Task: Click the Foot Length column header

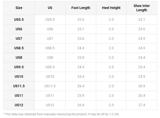Action: tap(80, 8)
